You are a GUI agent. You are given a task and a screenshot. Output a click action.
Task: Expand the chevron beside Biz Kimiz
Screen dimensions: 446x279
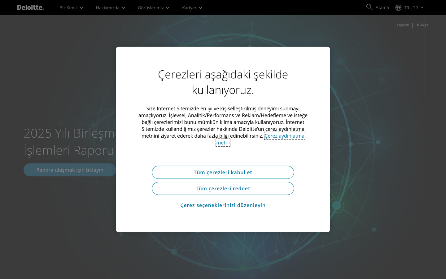coord(81,8)
